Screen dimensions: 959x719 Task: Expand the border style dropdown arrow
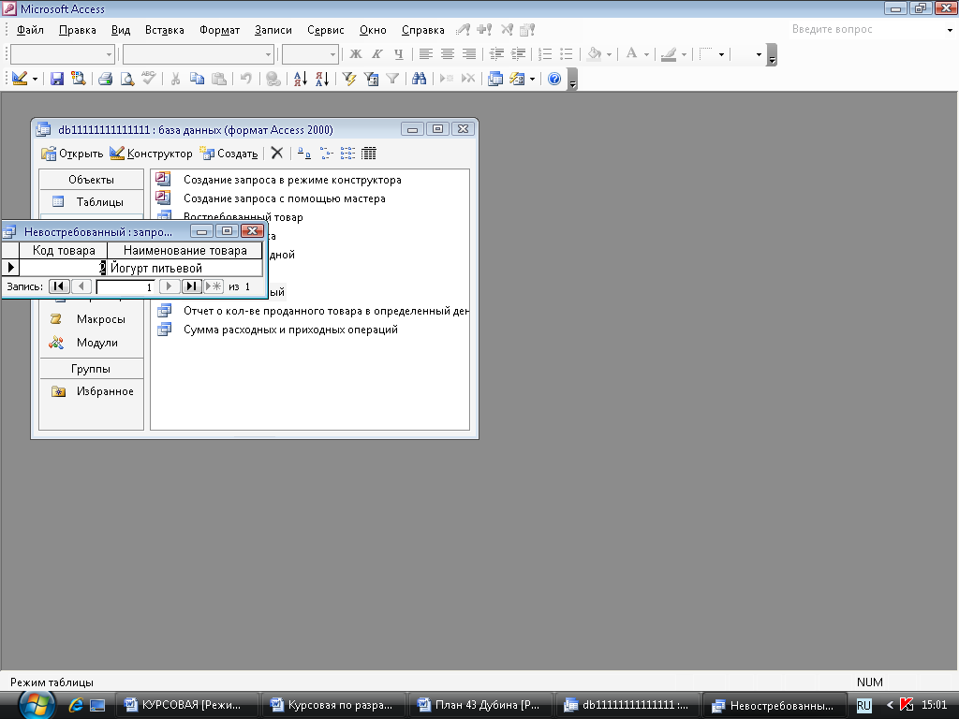tap(722, 54)
